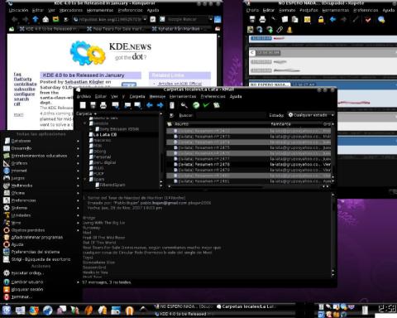This screenshot has height=318, width=397.
Task: Select message 'Resumen nº 2478' in KMail list
Action: (x=248, y=164)
